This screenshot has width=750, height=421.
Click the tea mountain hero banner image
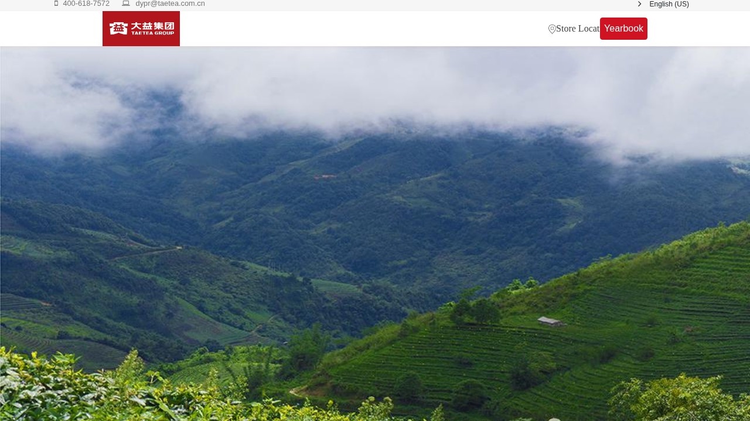point(375,234)
